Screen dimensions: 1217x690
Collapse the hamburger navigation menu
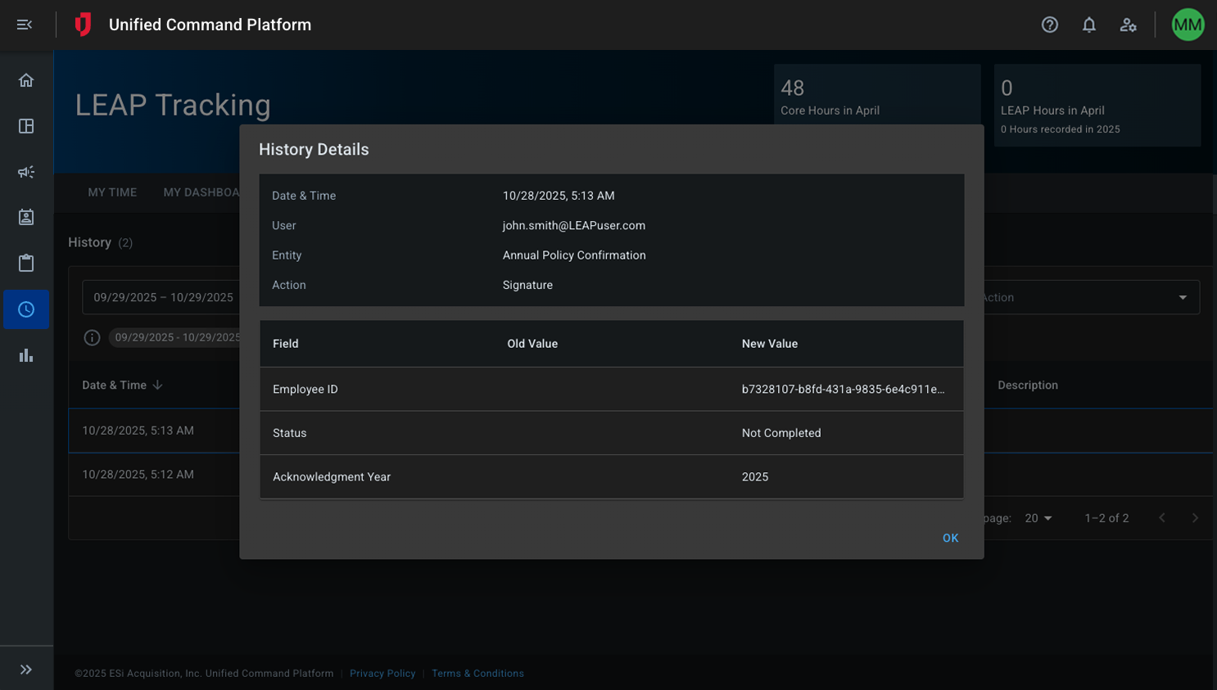(x=25, y=25)
